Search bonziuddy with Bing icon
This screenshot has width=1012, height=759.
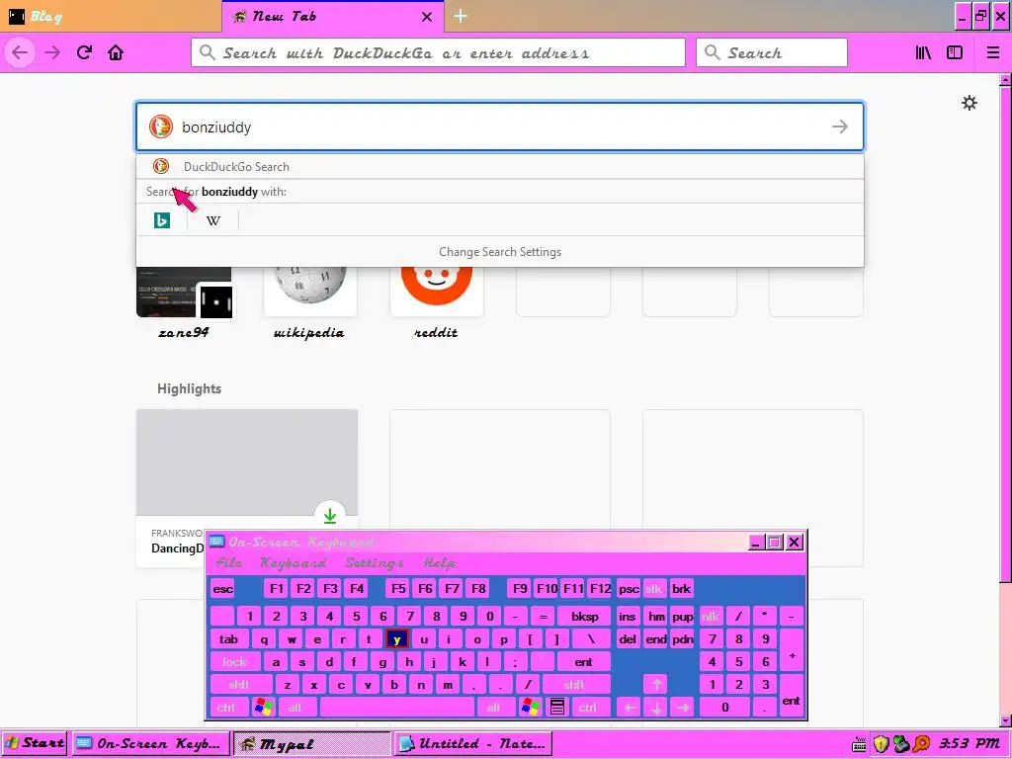pos(162,220)
